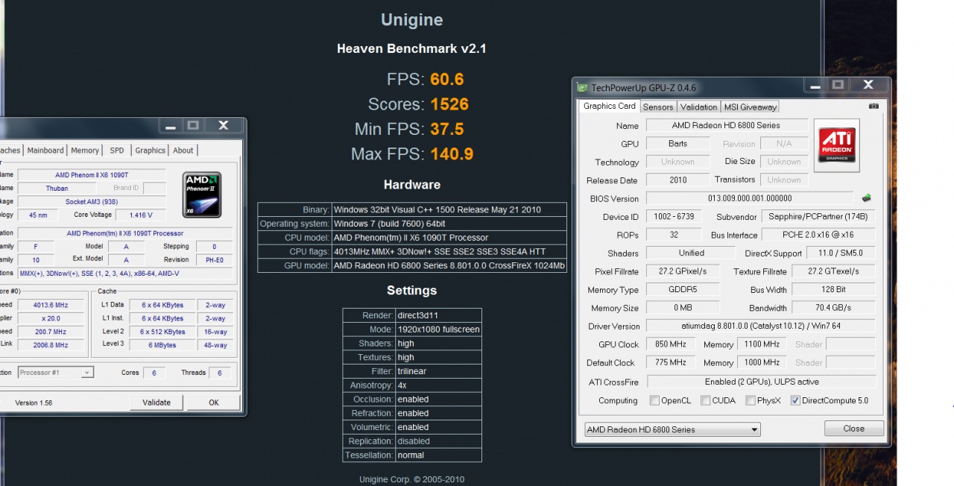The width and height of the screenshot is (954, 486).
Task: Uncheck the DirectCompute 5.0 checkbox
Action: [795, 400]
